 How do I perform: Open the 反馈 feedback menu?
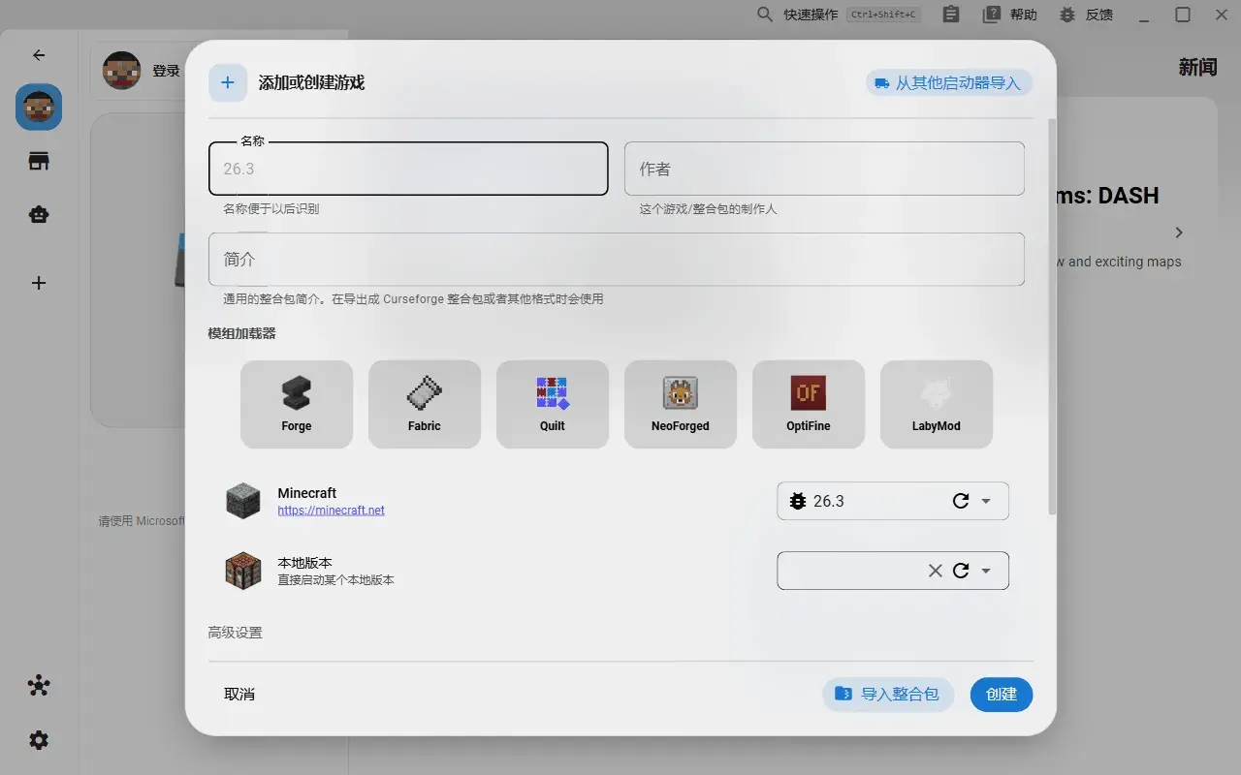pyautogui.click(x=1086, y=15)
